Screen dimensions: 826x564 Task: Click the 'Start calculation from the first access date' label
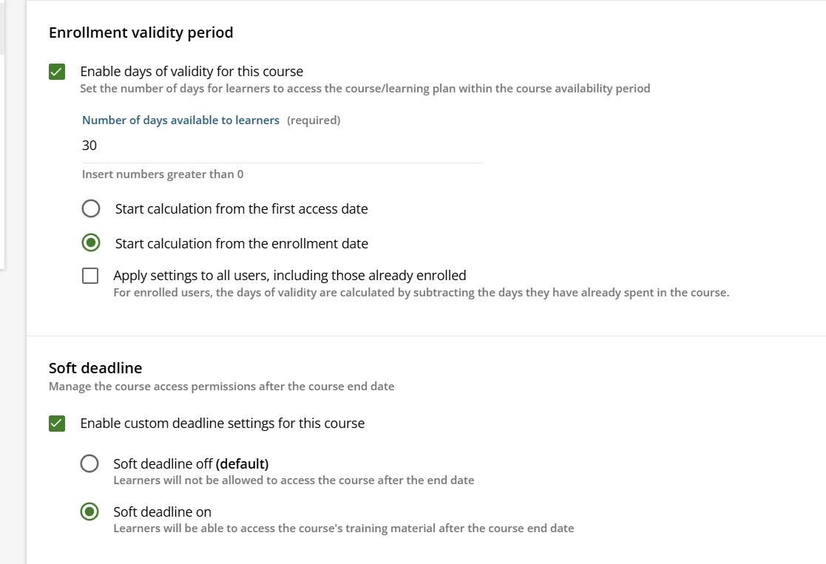[241, 209]
